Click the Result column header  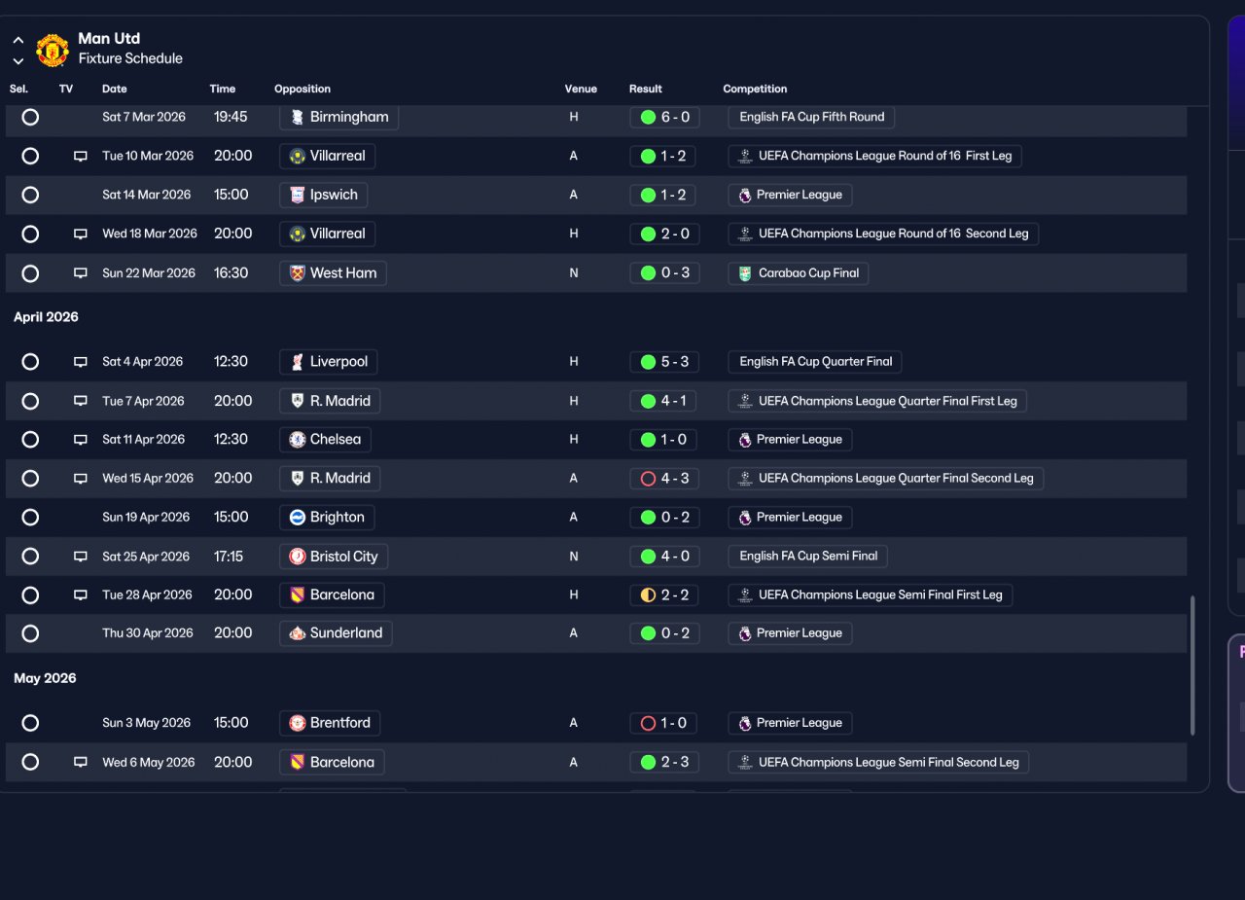[x=646, y=89]
